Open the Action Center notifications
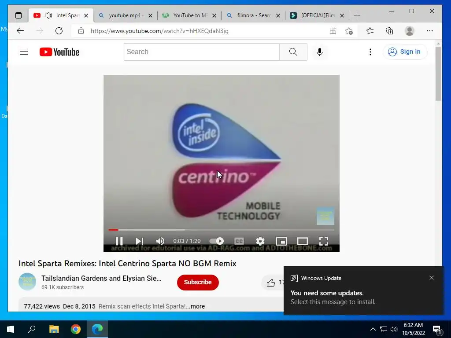Screen dimensions: 451x338 [437, 330]
